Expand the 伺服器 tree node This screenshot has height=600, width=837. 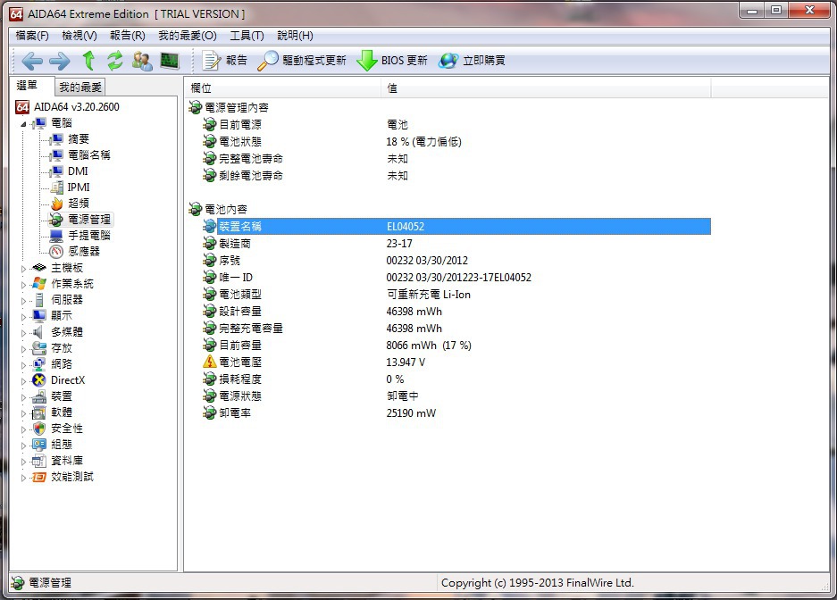point(23,300)
